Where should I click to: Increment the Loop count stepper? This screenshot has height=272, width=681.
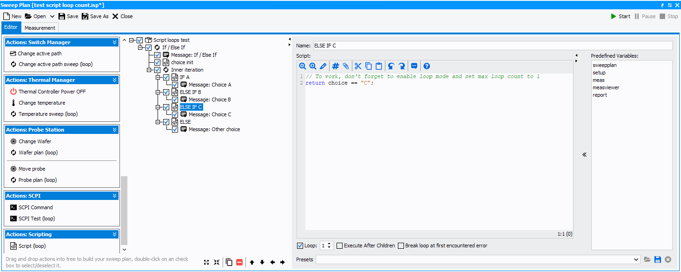click(330, 244)
